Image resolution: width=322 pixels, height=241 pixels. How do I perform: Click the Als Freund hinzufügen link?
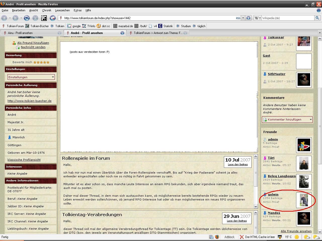tap(33, 43)
